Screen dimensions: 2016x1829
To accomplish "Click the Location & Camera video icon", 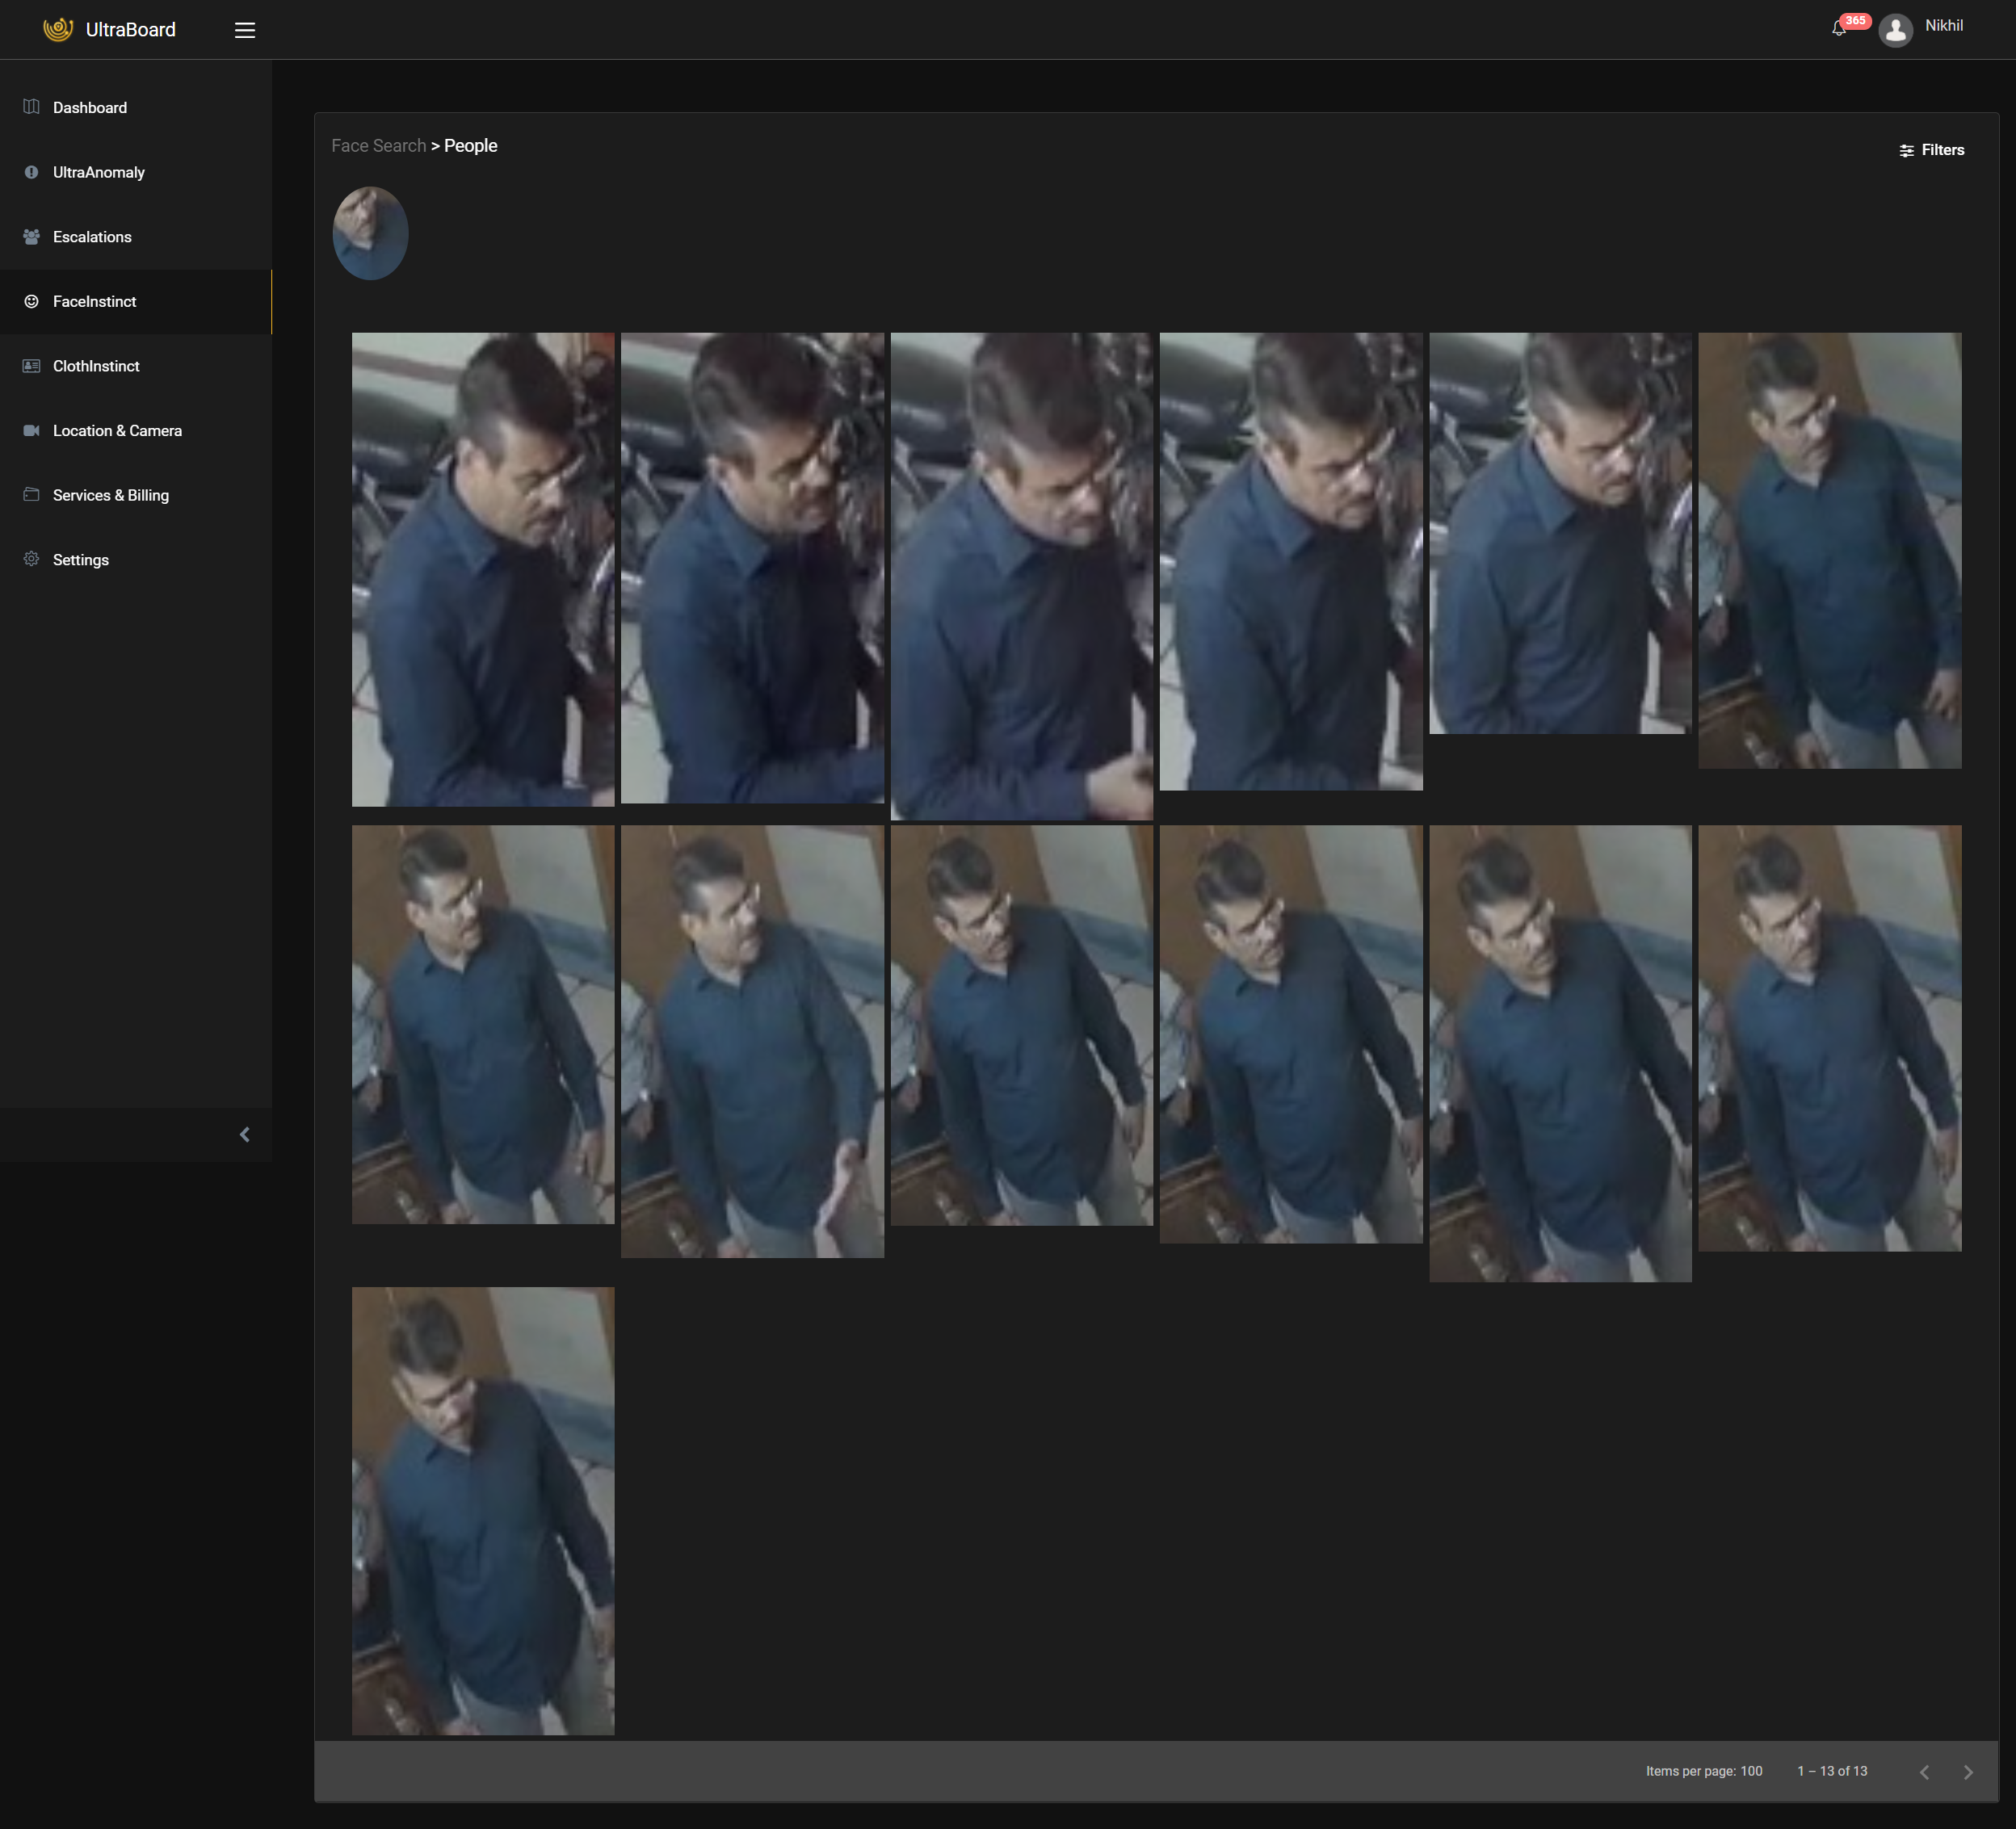I will [x=32, y=431].
